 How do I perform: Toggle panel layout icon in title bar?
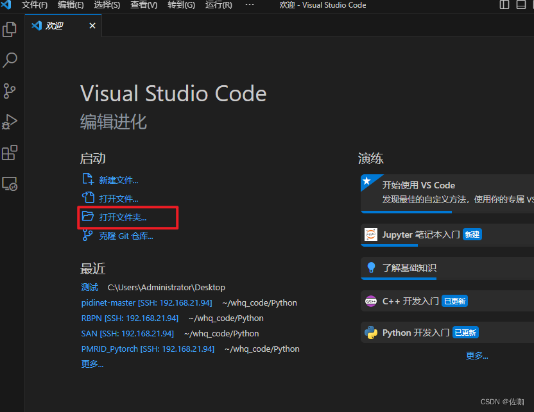click(x=521, y=4)
